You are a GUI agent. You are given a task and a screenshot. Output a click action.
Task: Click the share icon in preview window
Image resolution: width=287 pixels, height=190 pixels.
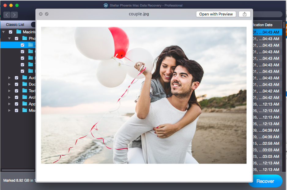[244, 14]
